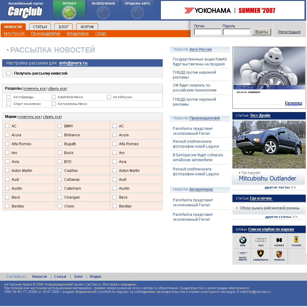307x307 pixels.
Task: Open the Mitsubishi Outlander test photo
Action: coord(269,144)
